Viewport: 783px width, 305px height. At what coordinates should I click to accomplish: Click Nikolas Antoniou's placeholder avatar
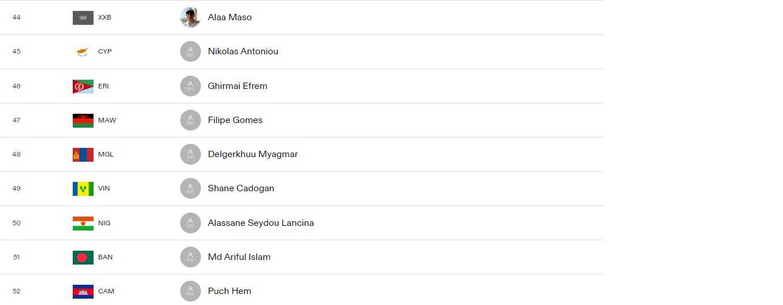pos(191,51)
